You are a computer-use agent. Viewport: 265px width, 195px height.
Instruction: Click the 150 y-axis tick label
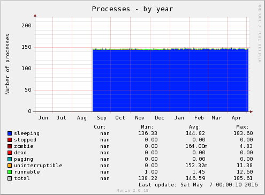pos(26,47)
